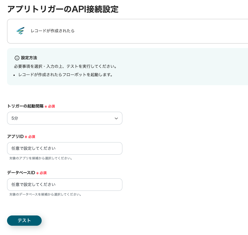Click the info icon beside 設定方法

pos(17,58)
